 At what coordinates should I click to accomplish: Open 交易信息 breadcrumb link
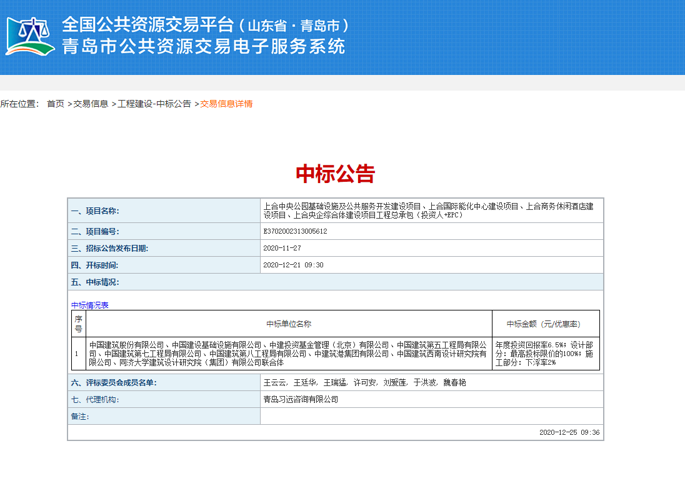pyautogui.click(x=91, y=104)
